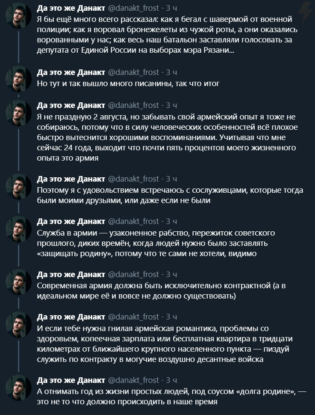
Task: Click "3 ч" timestamp on "Современная армия" tweet
Action: click(171, 275)
